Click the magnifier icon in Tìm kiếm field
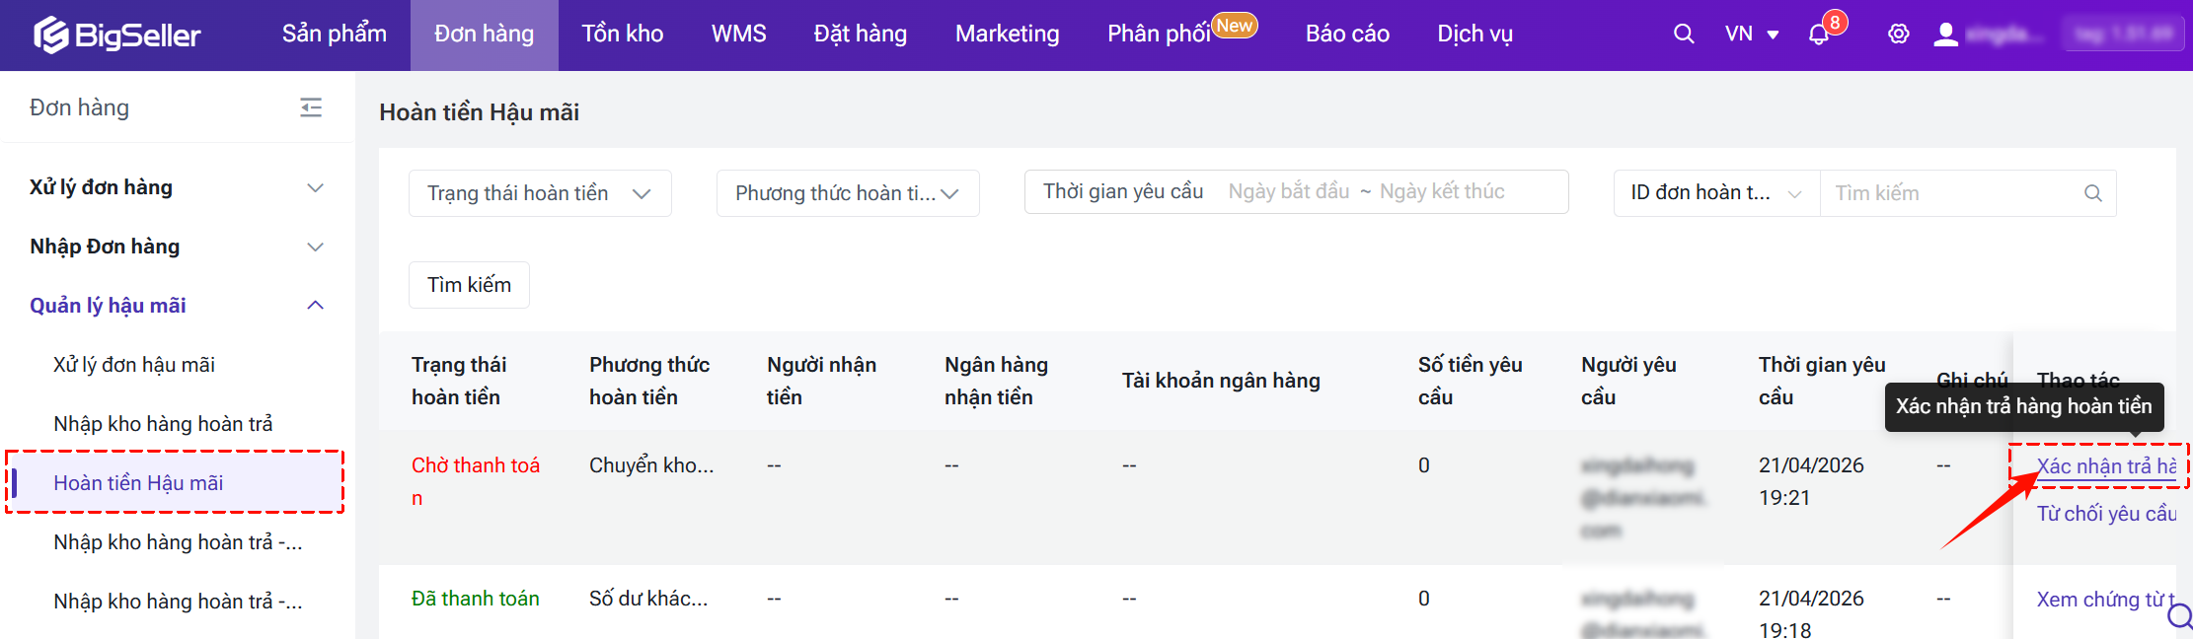The height and width of the screenshot is (639, 2193). (x=2092, y=193)
